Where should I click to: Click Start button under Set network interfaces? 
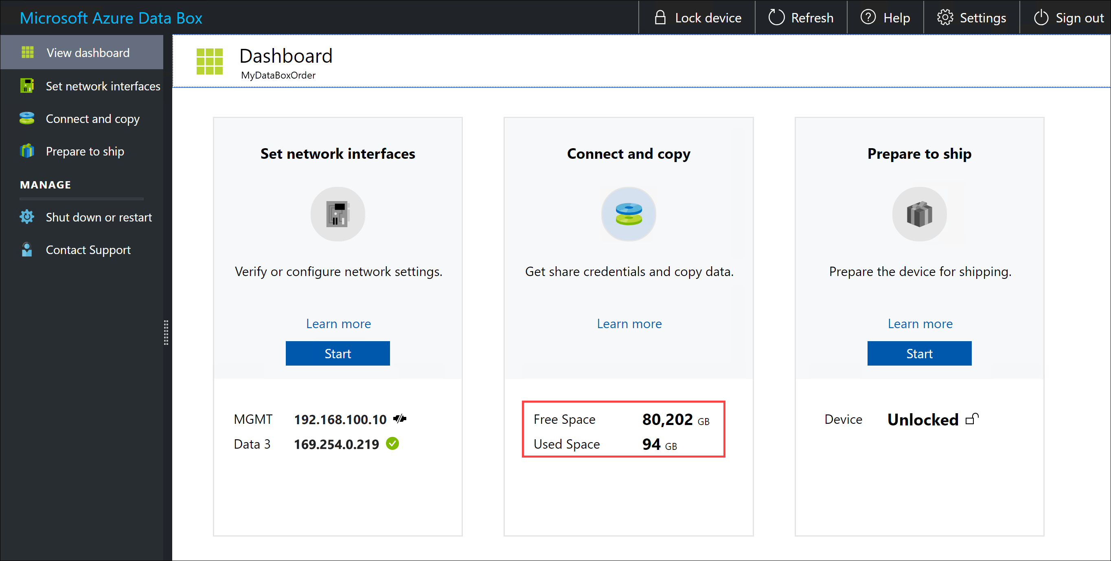click(337, 353)
